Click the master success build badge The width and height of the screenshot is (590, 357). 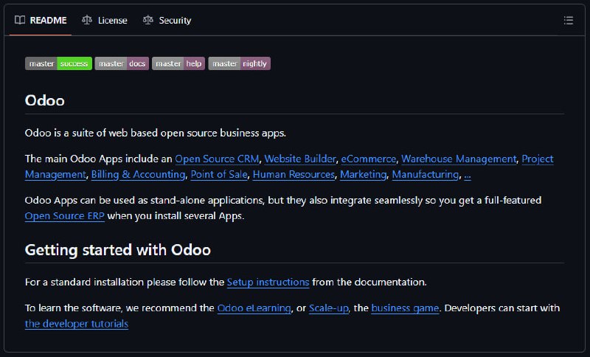pyautogui.click(x=59, y=63)
